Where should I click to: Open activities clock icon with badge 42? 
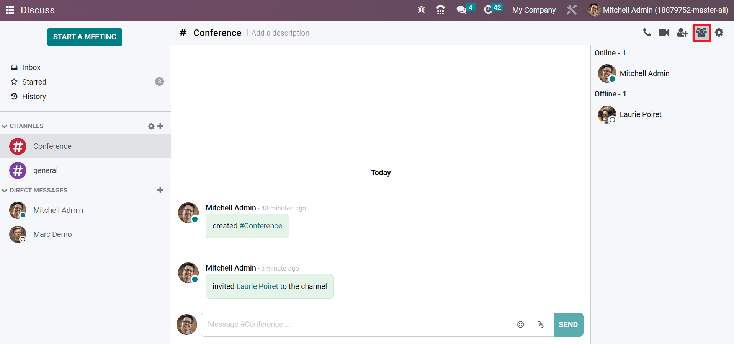[x=493, y=9]
